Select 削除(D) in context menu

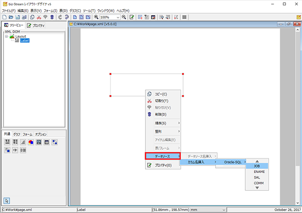coord(163,114)
